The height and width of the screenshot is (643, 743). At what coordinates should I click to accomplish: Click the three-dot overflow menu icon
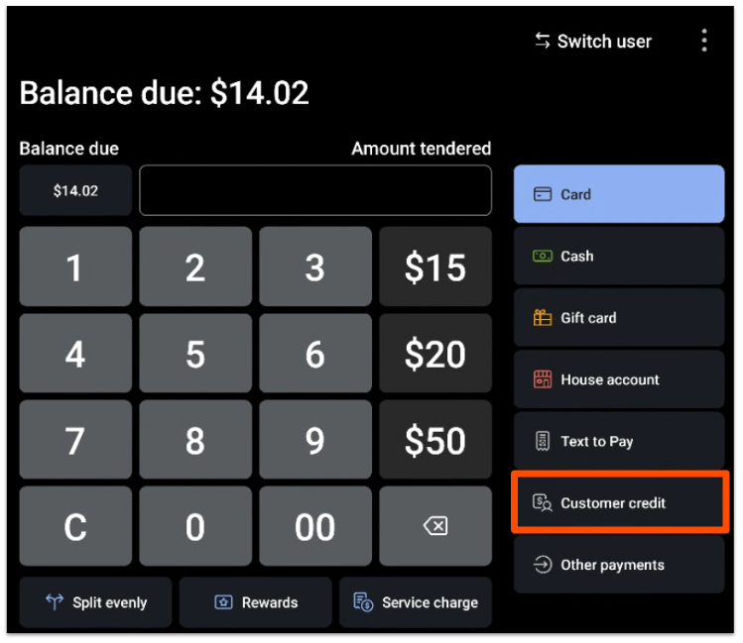704,41
